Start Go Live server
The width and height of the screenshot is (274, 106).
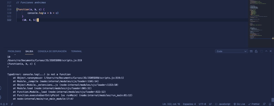pyautogui.click(x=239, y=104)
